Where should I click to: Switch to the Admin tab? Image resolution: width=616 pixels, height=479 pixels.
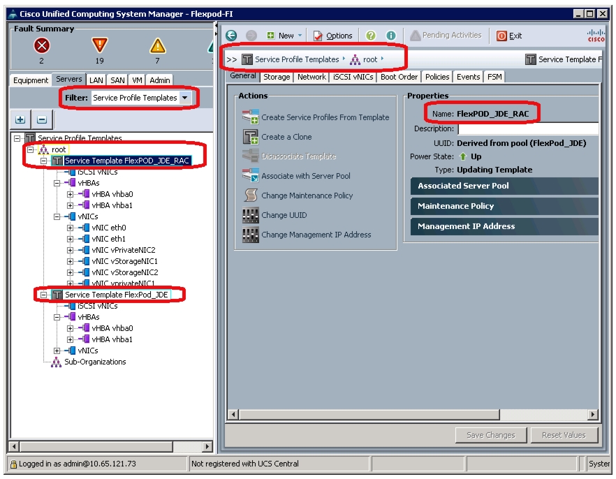click(159, 80)
